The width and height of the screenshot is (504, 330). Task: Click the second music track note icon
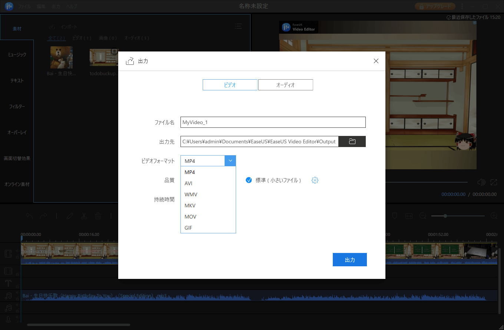pyautogui.click(x=8, y=308)
